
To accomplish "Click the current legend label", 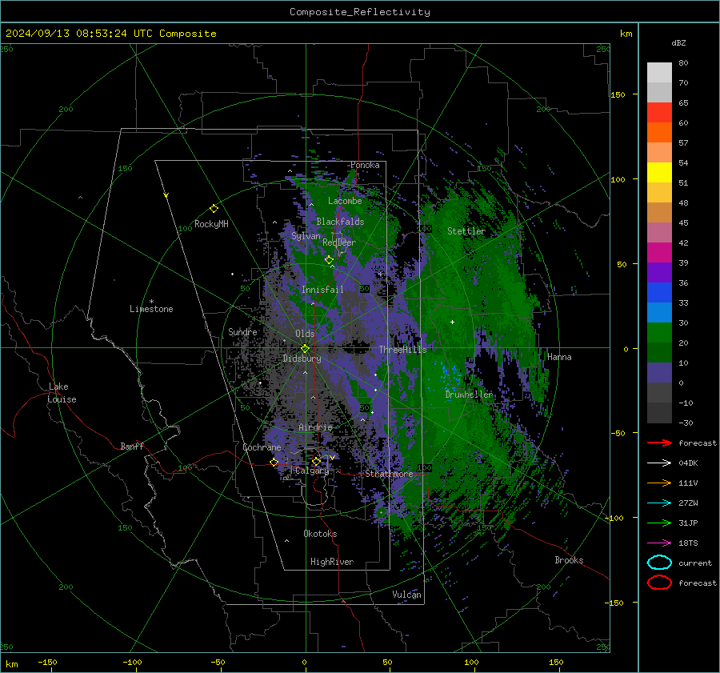I will [695, 563].
